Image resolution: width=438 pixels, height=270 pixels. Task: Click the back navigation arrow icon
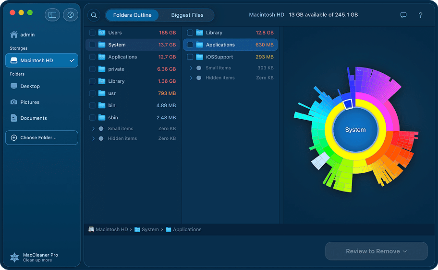71,15
